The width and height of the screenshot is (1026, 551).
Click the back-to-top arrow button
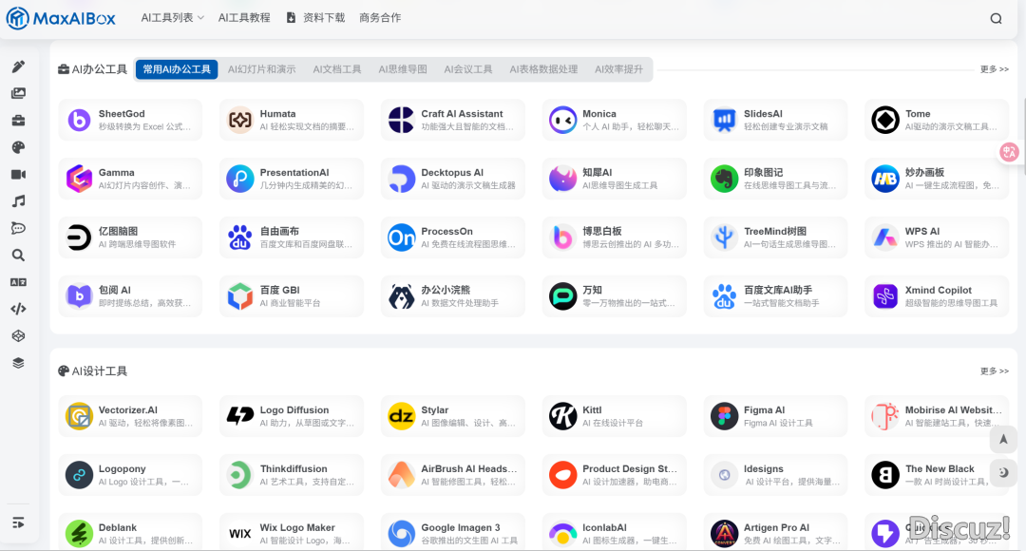[1003, 440]
